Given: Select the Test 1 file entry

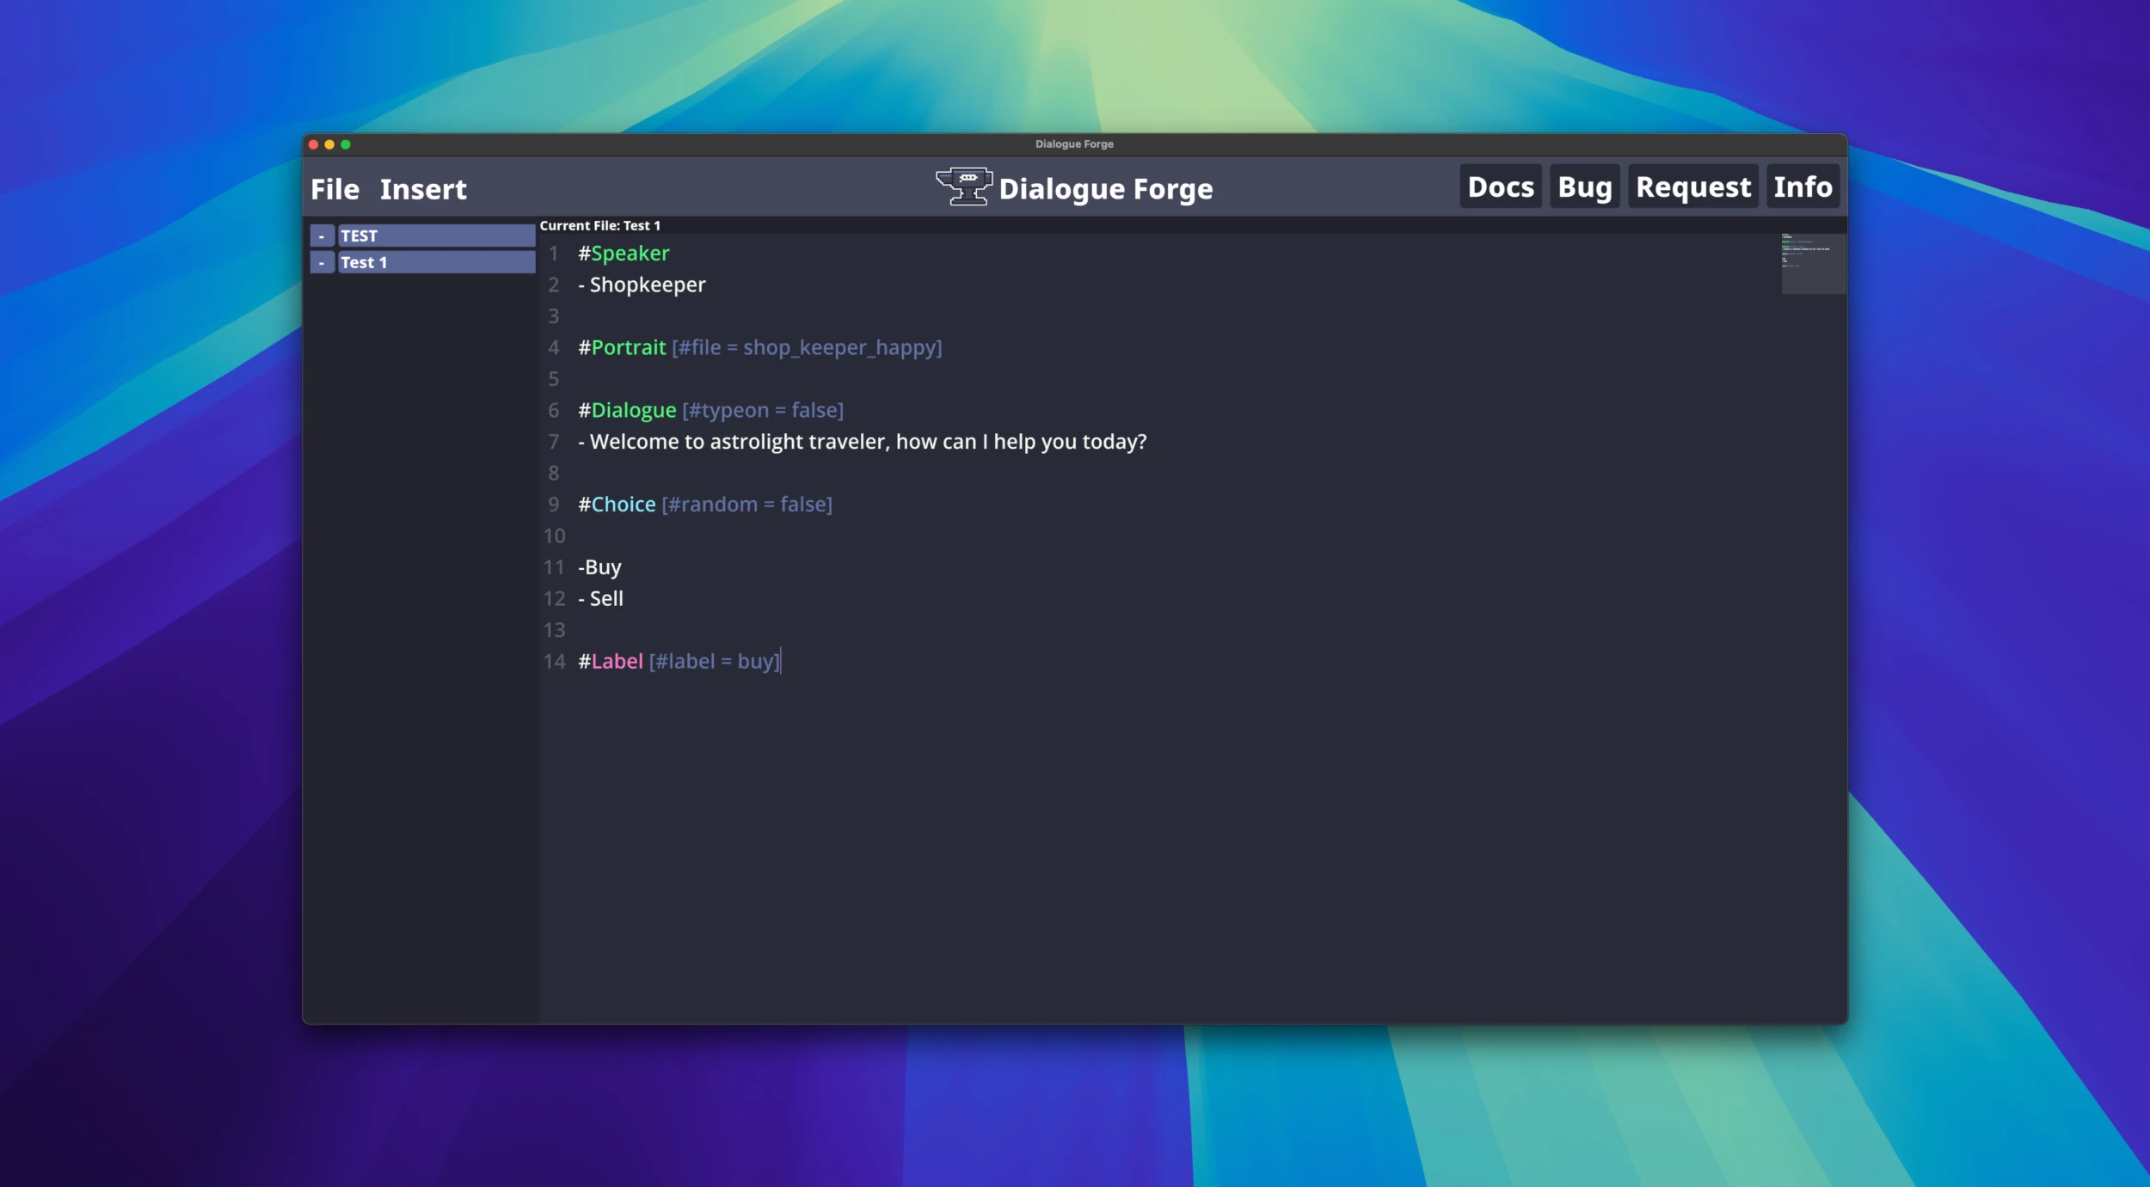Looking at the screenshot, I should (x=435, y=262).
